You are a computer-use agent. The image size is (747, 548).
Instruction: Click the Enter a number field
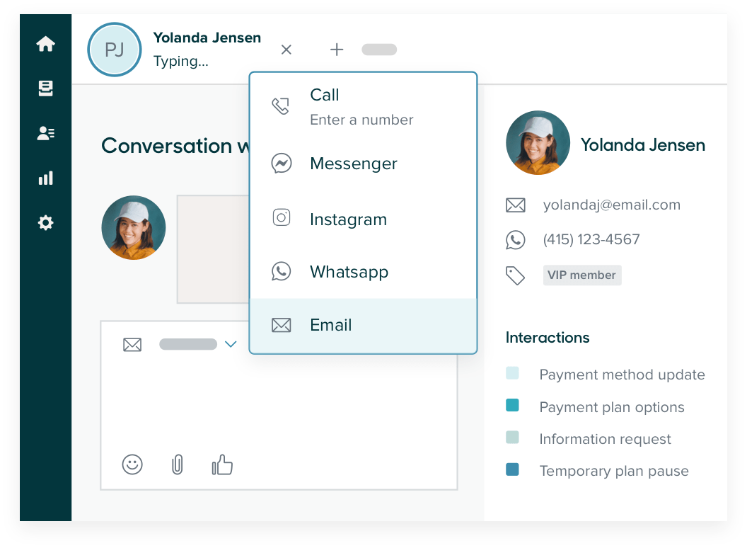(361, 120)
